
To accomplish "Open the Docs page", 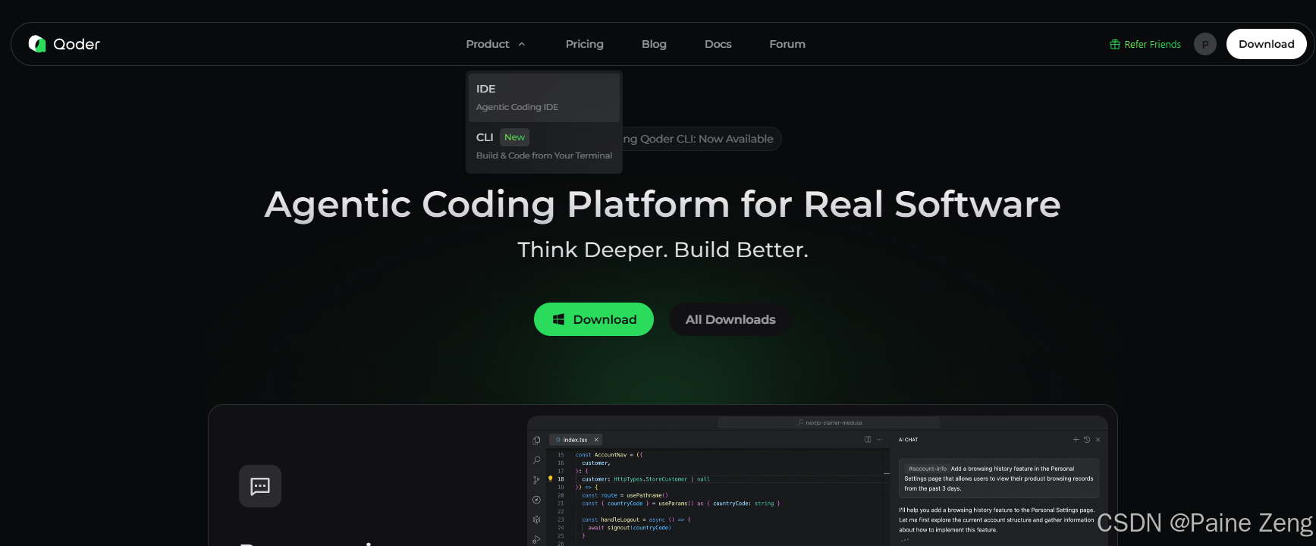I will tap(718, 44).
